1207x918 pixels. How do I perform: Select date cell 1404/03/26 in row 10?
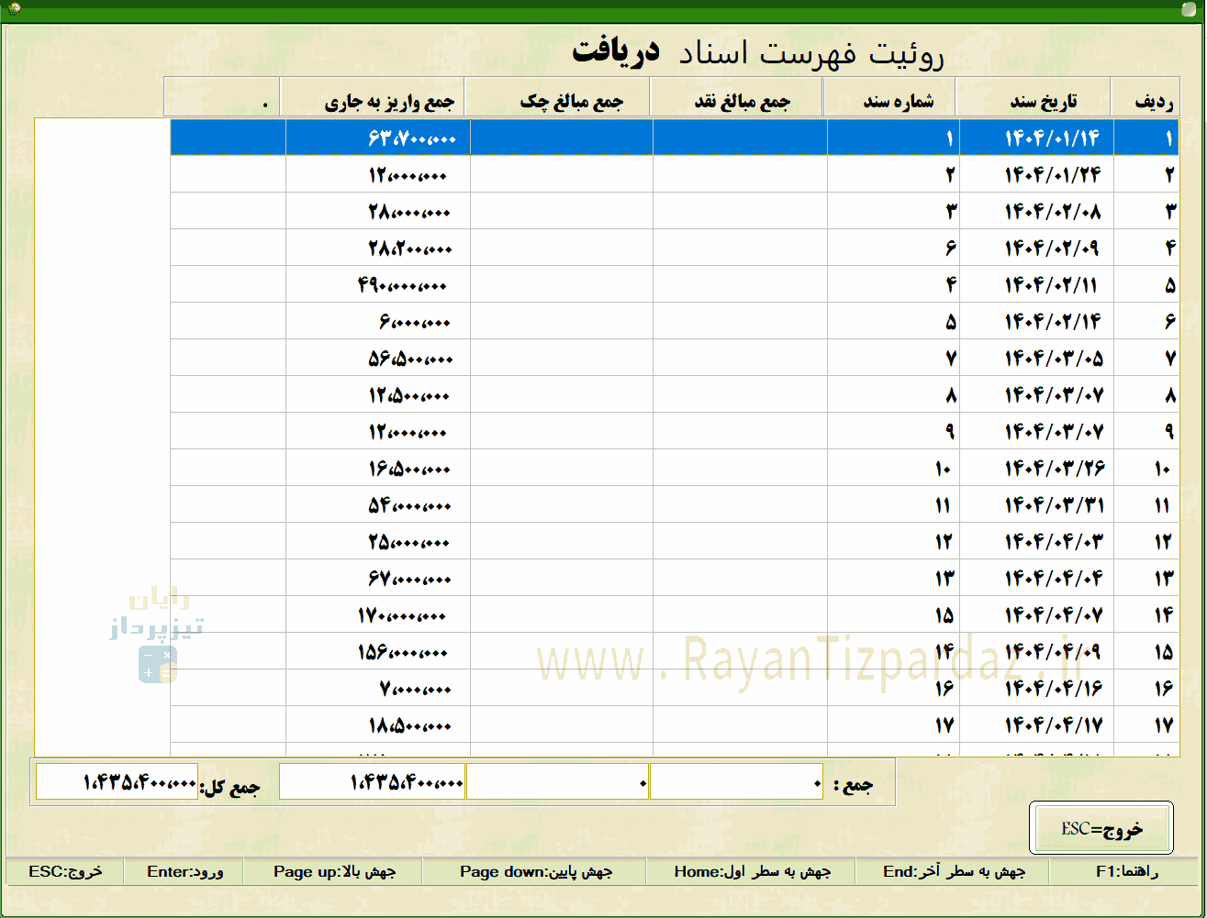pos(1035,468)
